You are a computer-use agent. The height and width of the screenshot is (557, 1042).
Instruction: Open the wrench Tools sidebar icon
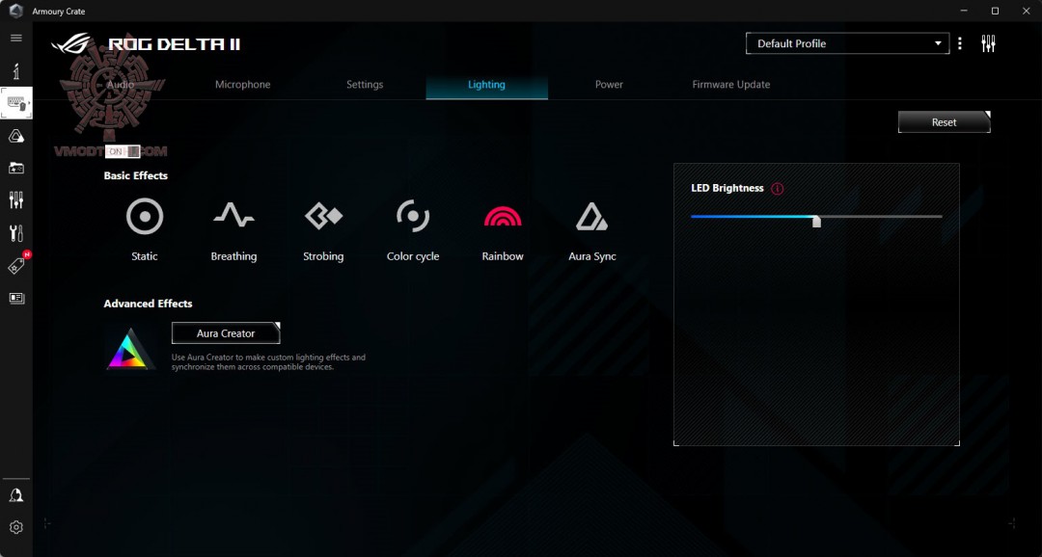point(16,233)
